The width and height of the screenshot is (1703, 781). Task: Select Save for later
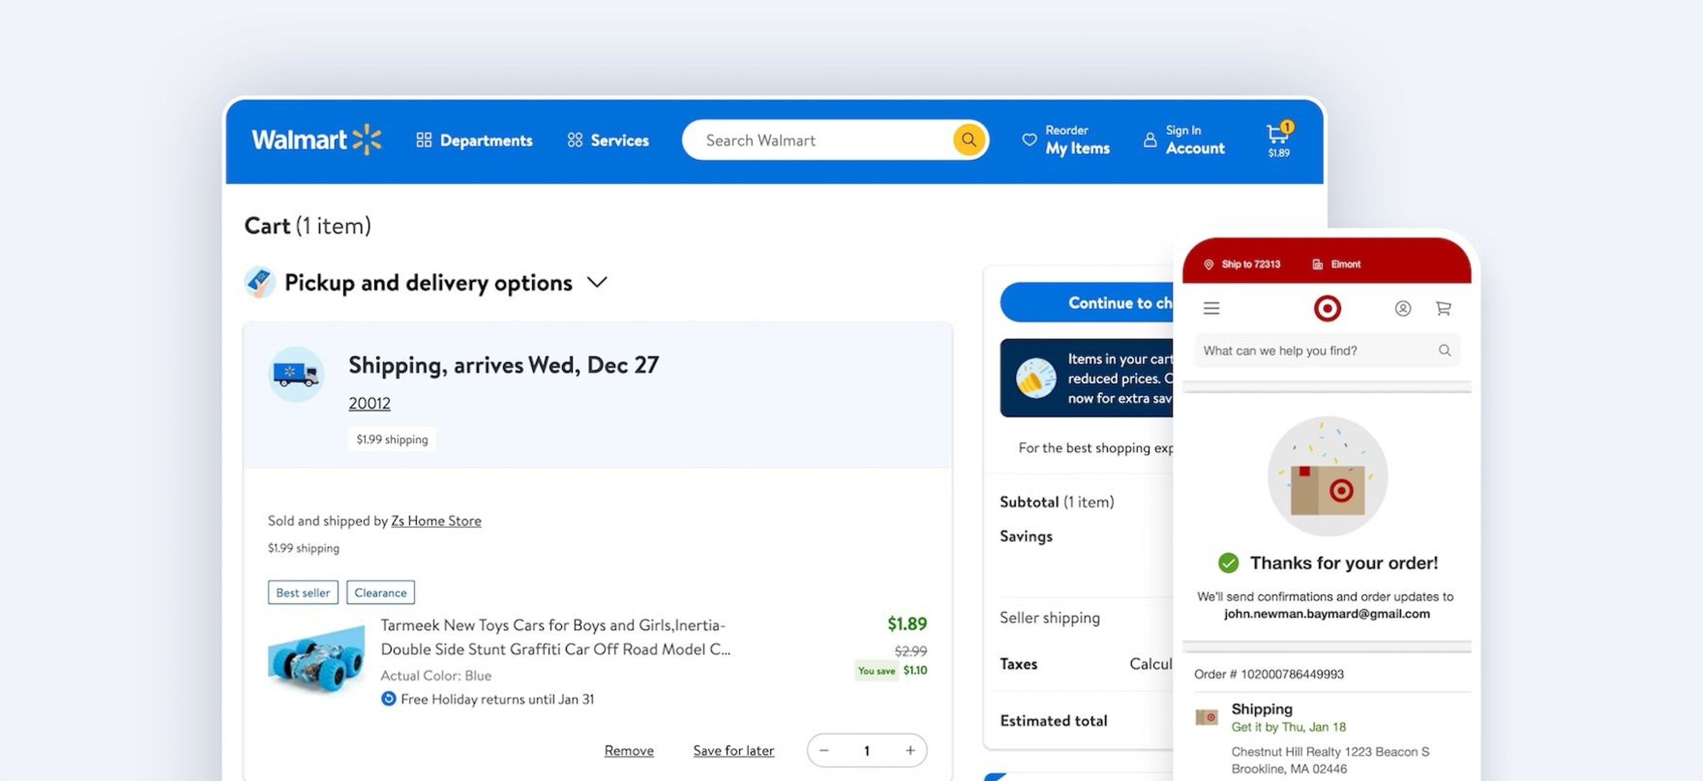tap(733, 750)
